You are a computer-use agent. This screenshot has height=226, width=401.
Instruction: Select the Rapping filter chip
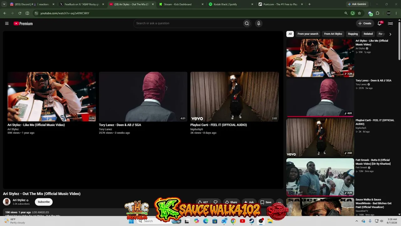click(x=353, y=34)
